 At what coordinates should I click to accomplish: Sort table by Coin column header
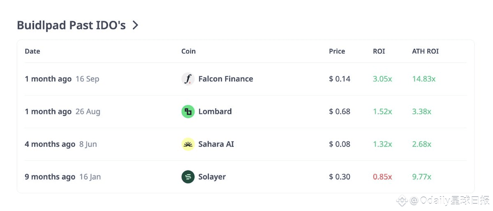tap(188, 51)
